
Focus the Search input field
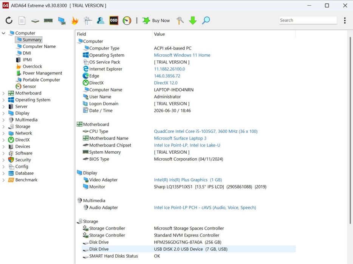(x=308, y=20)
